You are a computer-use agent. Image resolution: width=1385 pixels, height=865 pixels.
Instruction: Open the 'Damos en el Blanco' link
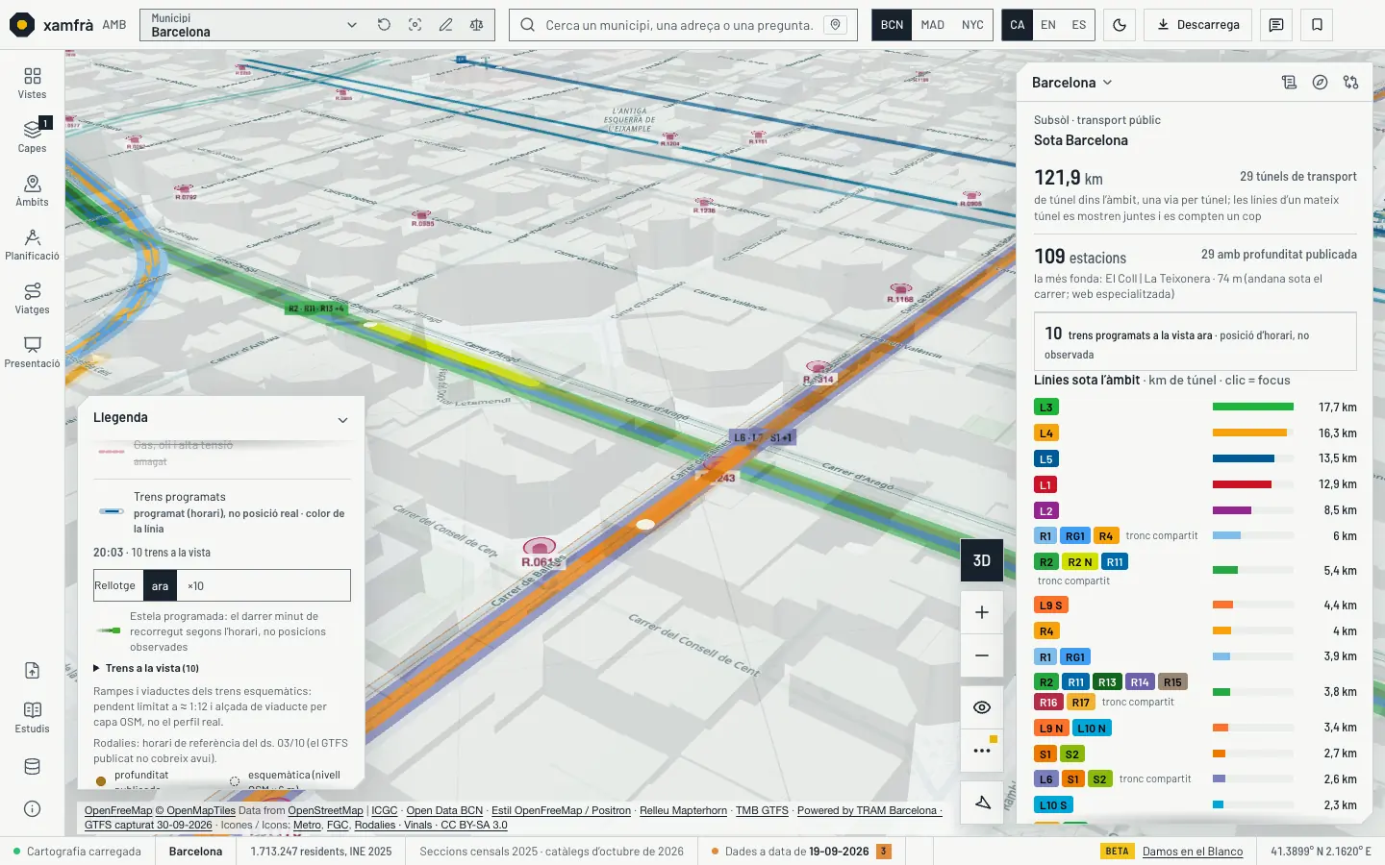[1193, 852]
